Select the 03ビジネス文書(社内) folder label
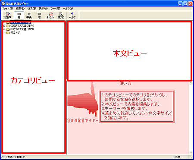The width and height of the screenshot is (194, 160). pyautogui.click(x=22, y=29)
